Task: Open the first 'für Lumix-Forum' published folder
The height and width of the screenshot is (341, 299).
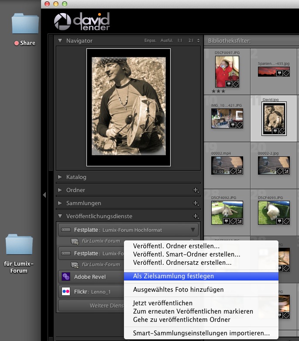Action: coord(100,241)
